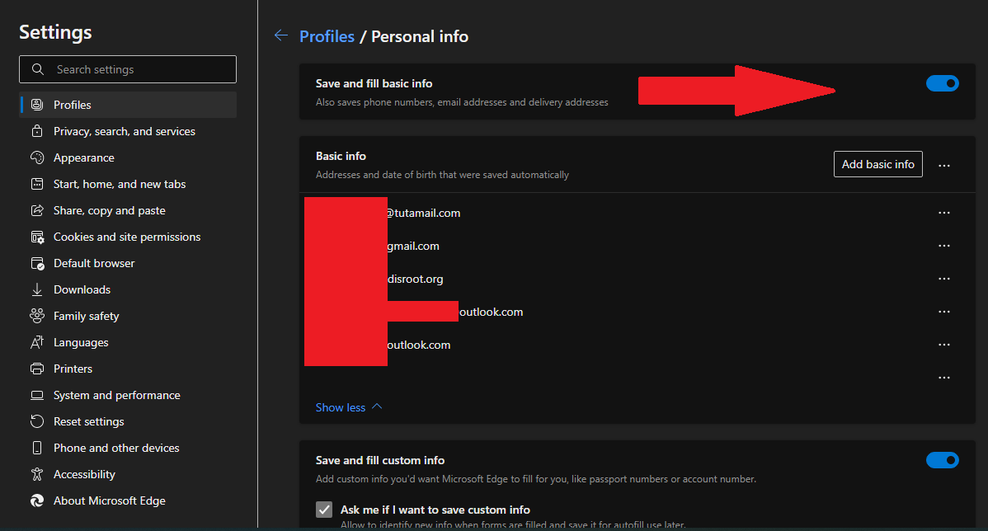Click the Accessibility figure icon

[x=36, y=474]
